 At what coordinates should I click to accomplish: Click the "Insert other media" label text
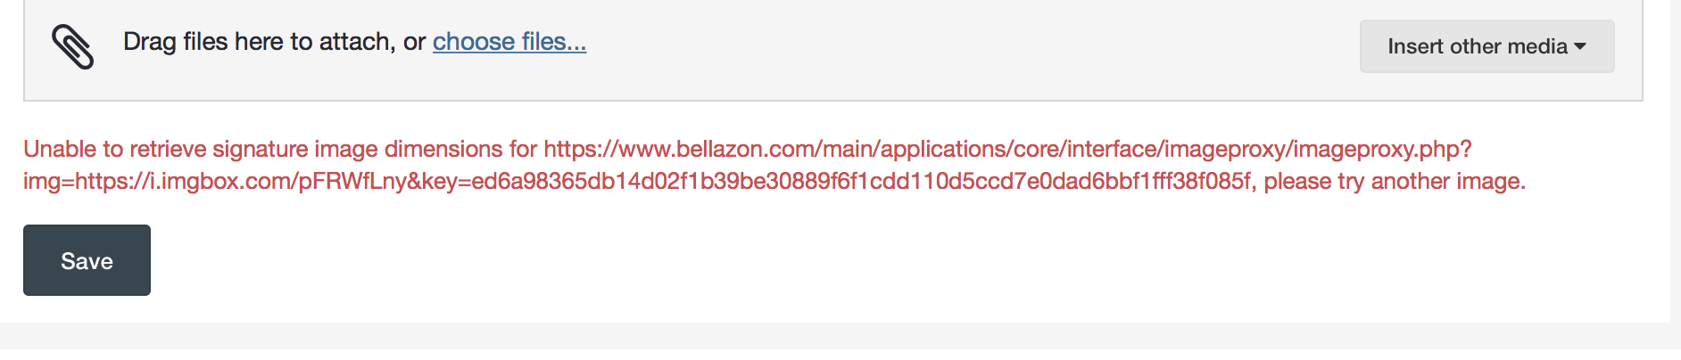click(1477, 46)
